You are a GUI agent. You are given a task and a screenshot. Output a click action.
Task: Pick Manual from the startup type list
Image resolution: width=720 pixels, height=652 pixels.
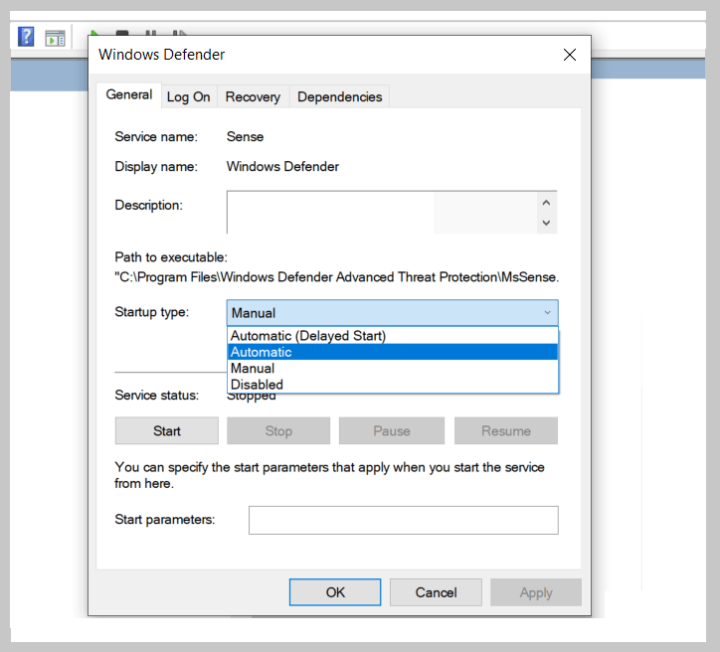tap(393, 368)
